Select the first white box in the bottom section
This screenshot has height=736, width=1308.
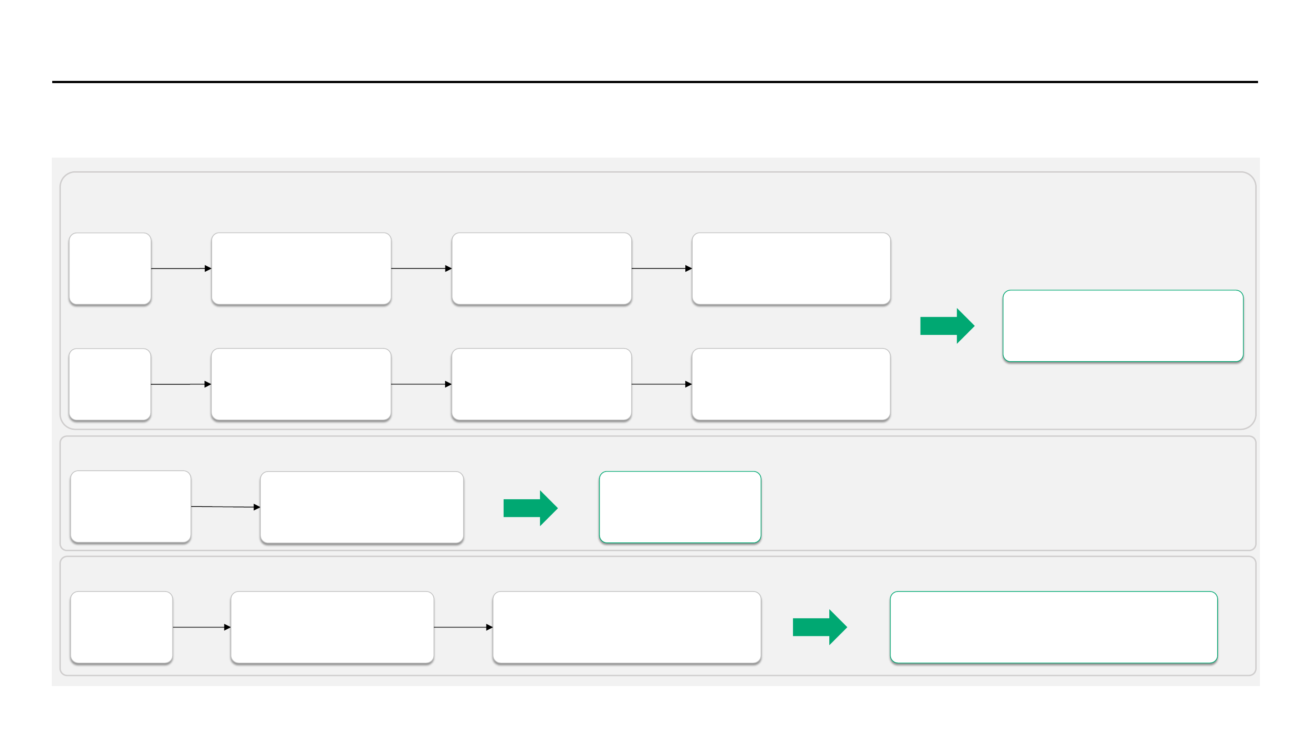tap(121, 627)
